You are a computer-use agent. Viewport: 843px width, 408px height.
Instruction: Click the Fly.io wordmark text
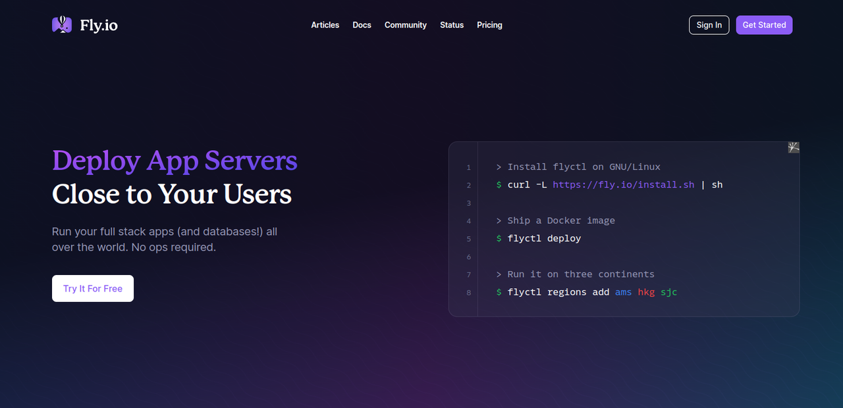click(x=98, y=26)
